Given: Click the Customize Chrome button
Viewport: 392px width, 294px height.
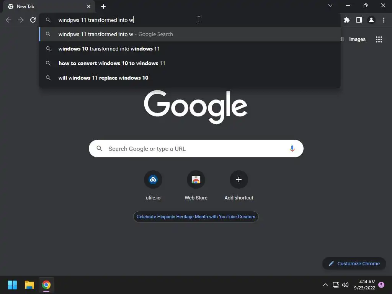Looking at the screenshot, I should click(x=354, y=263).
